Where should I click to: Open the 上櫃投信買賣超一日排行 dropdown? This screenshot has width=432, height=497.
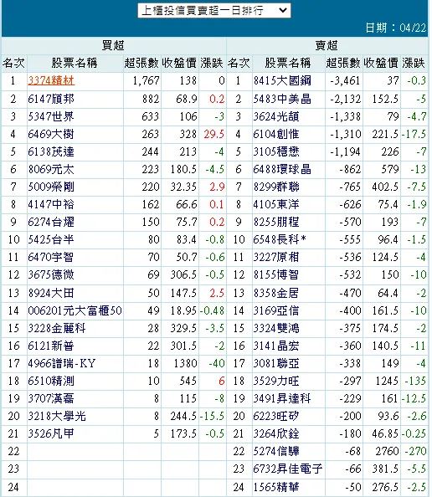[214, 11]
